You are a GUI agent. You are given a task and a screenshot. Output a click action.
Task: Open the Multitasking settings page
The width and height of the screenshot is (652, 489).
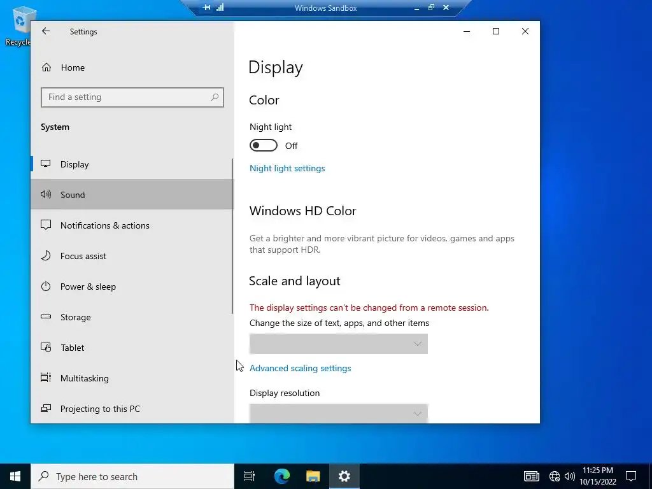[x=131, y=378]
